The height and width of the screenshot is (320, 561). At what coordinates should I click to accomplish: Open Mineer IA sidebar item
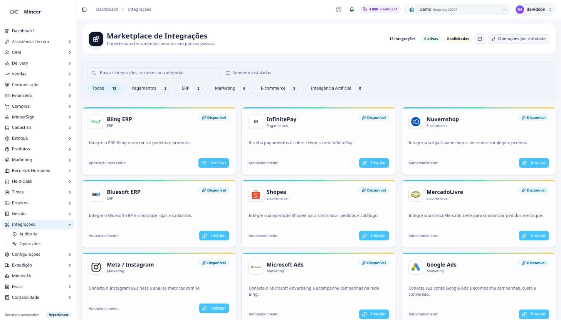(x=38, y=276)
